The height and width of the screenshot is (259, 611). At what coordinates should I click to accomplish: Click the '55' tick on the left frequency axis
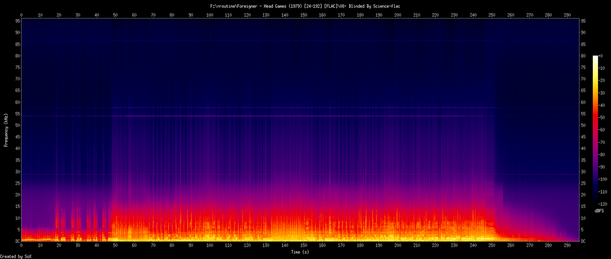tap(17, 114)
